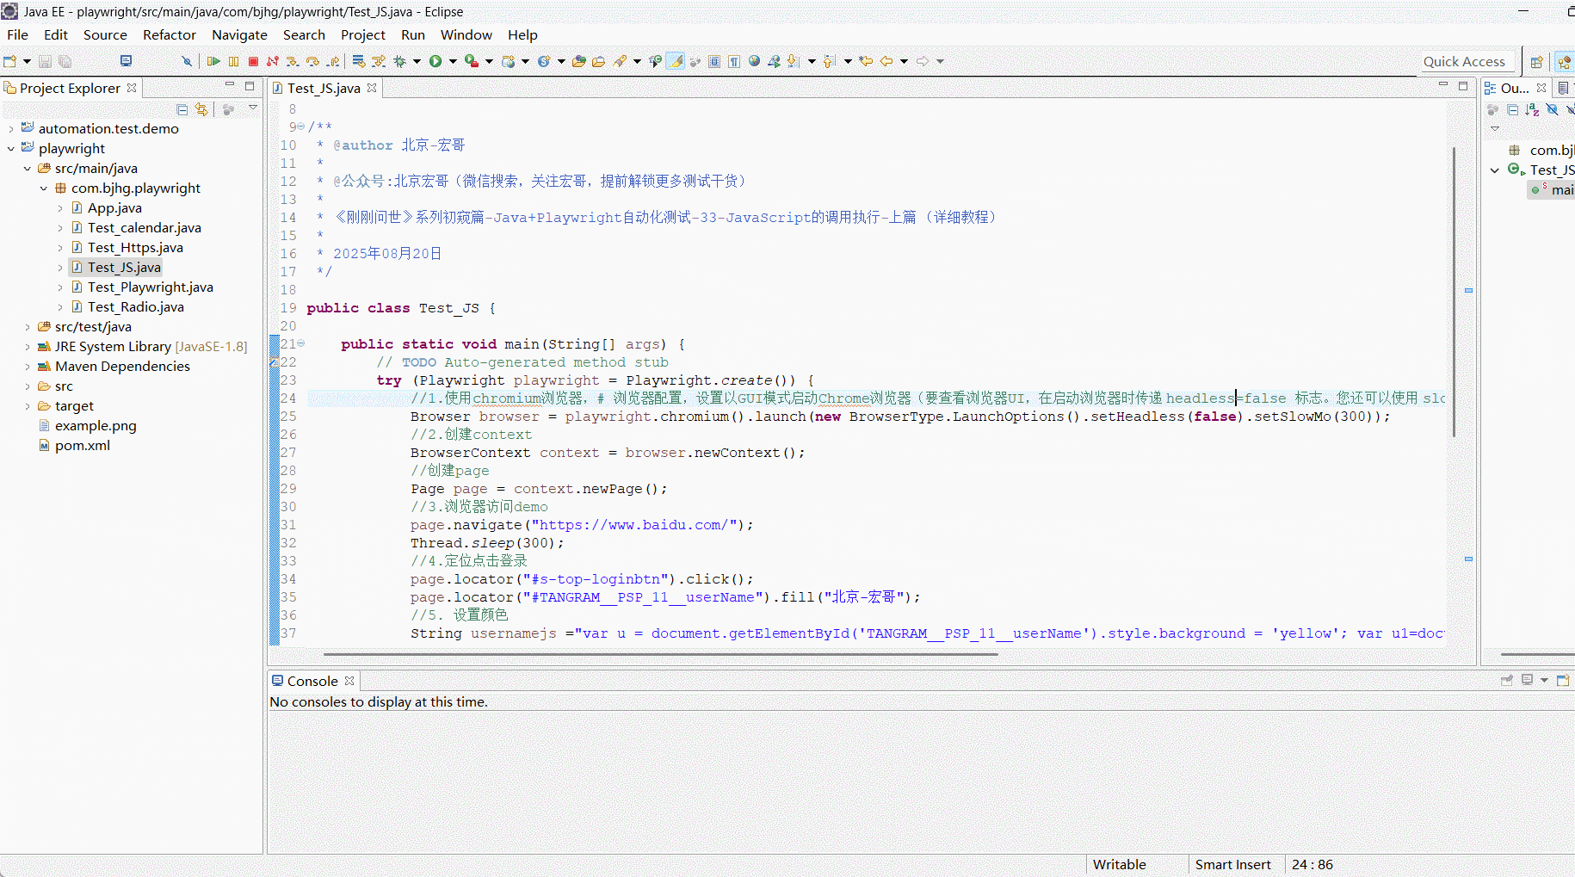Click the Step Into icon
Image resolution: width=1575 pixels, height=877 pixels.
pyautogui.click(x=293, y=61)
